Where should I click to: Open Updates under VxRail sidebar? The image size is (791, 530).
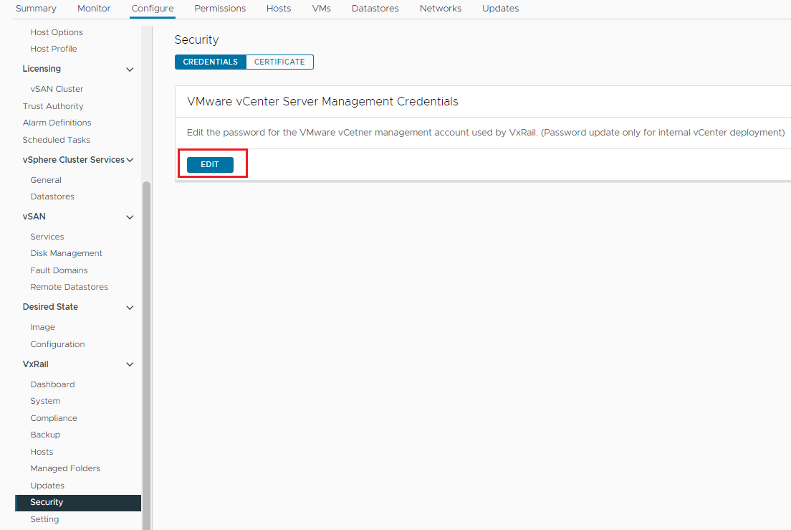click(x=47, y=486)
